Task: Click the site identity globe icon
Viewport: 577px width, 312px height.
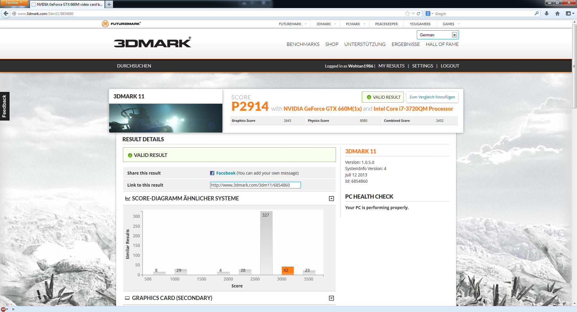Action: point(14,13)
